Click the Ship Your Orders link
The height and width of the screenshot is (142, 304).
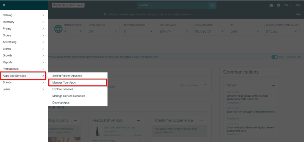(189, 85)
